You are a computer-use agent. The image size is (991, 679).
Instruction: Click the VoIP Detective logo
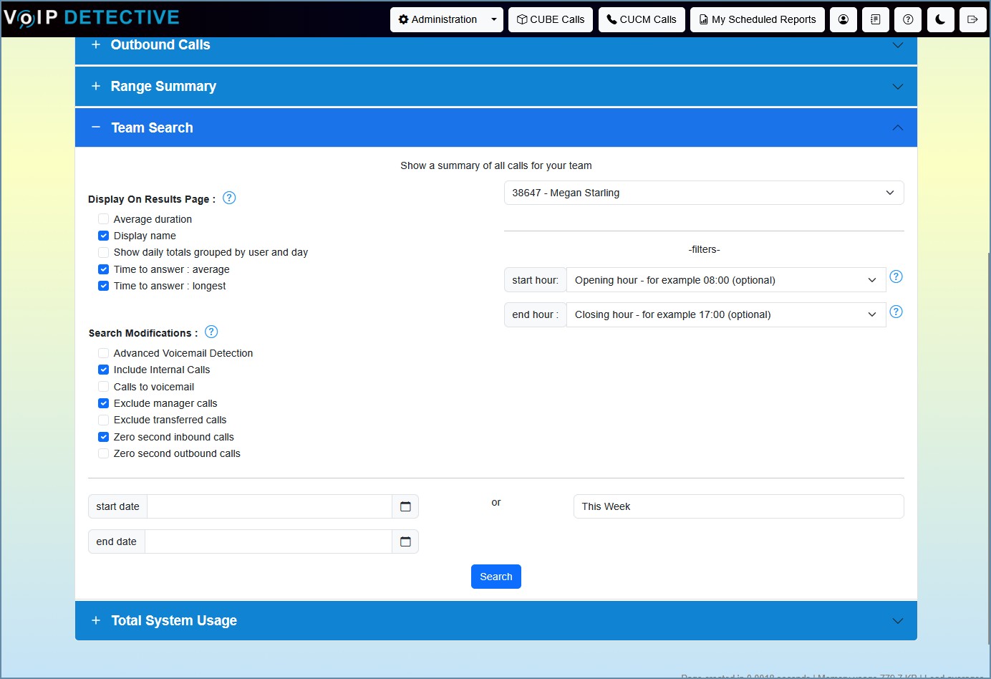pos(92,18)
